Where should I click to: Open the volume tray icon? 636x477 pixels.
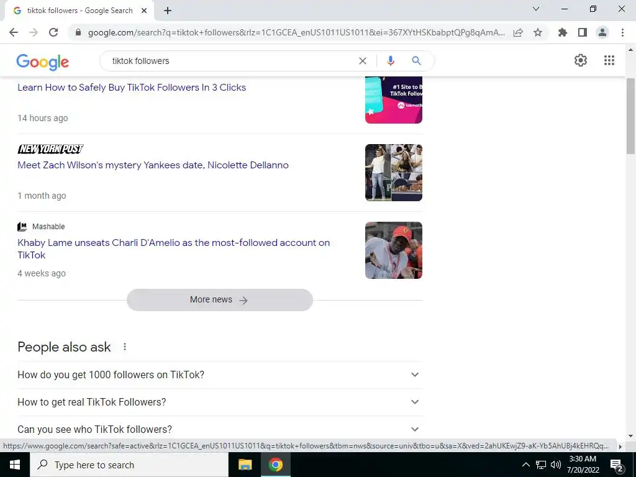pyautogui.click(x=556, y=465)
